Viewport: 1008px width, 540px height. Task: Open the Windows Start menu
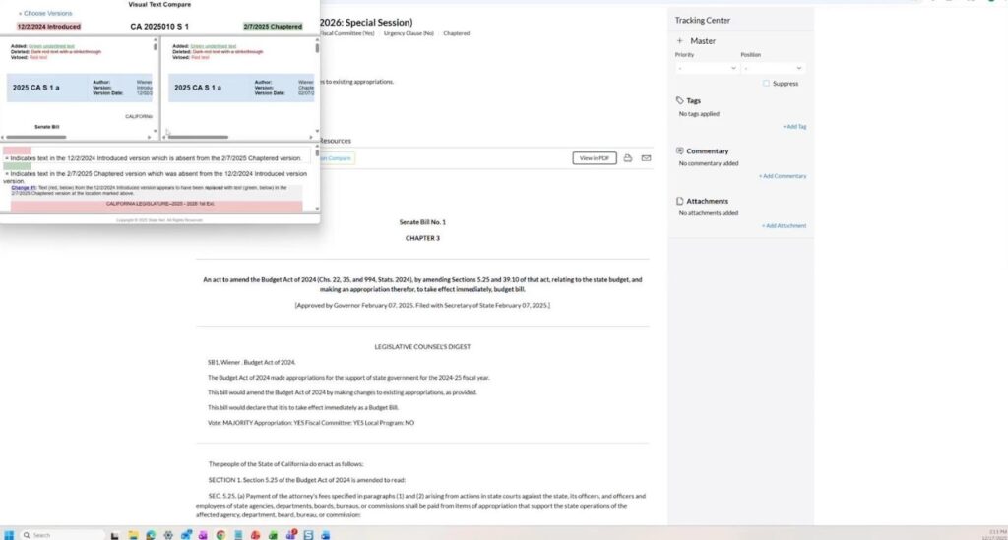[9, 534]
